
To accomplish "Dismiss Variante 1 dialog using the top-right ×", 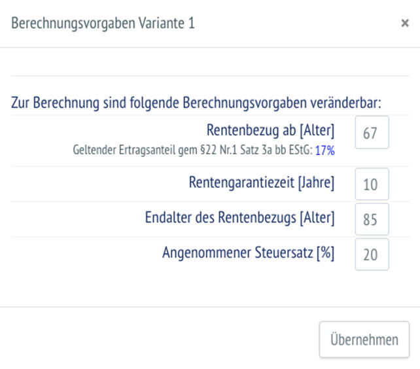I will click(x=404, y=24).
